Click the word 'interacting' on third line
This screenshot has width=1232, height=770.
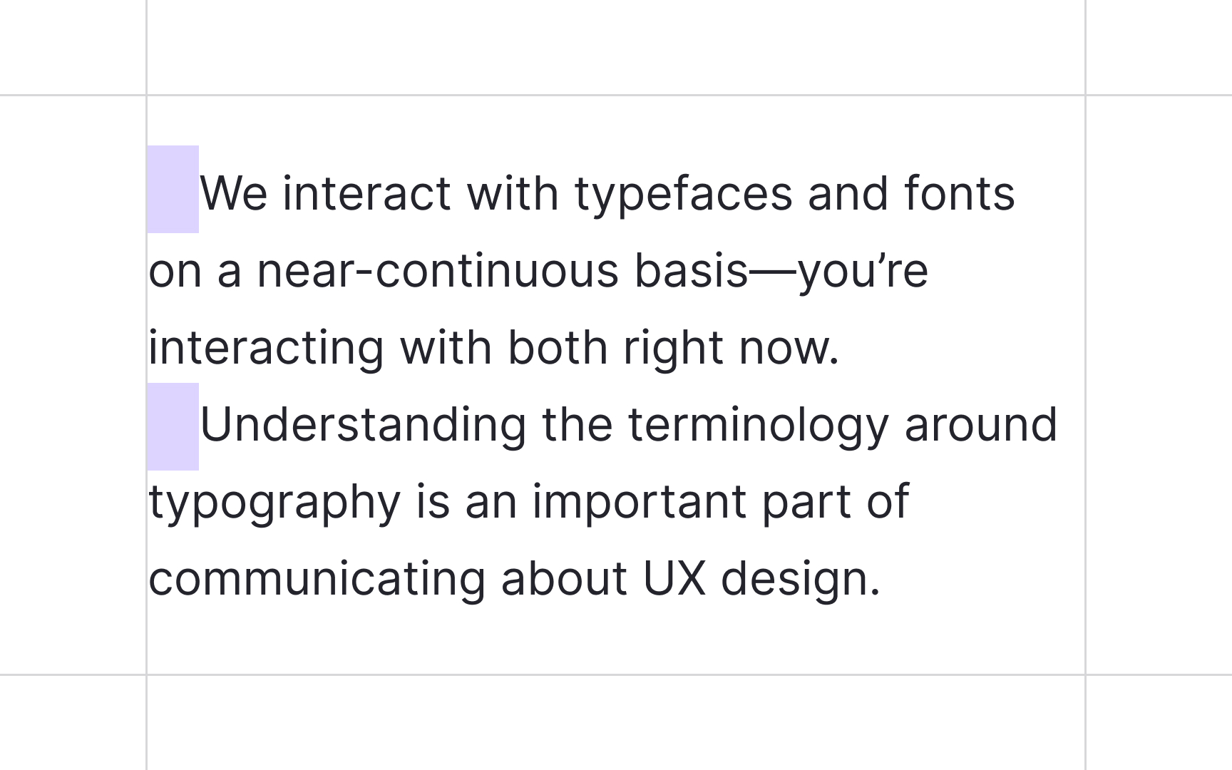267,349
